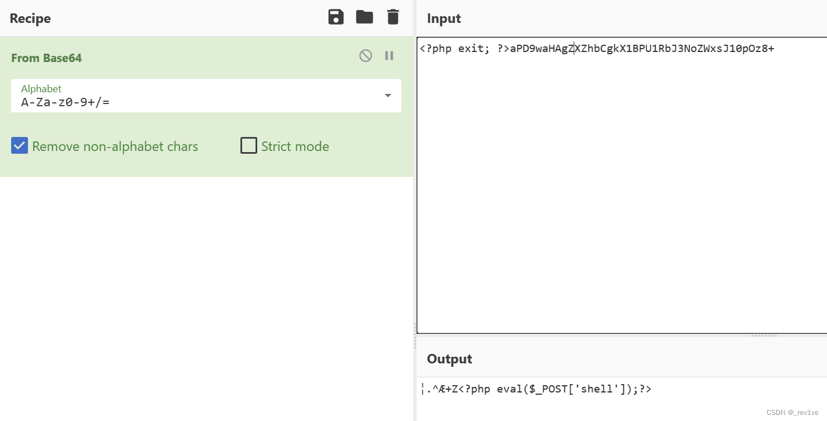Click the Input panel heading
The height and width of the screenshot is (421, 827).
(444, 18)
